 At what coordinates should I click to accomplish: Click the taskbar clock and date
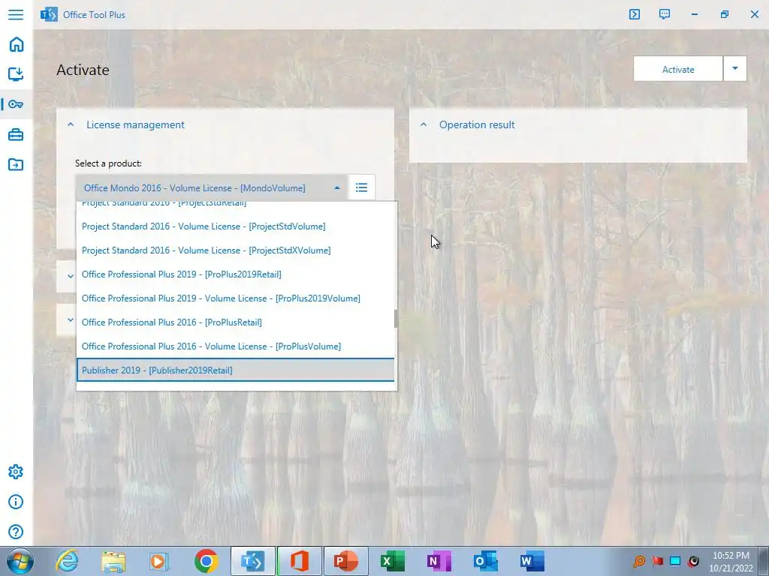[x=731, y=562]
